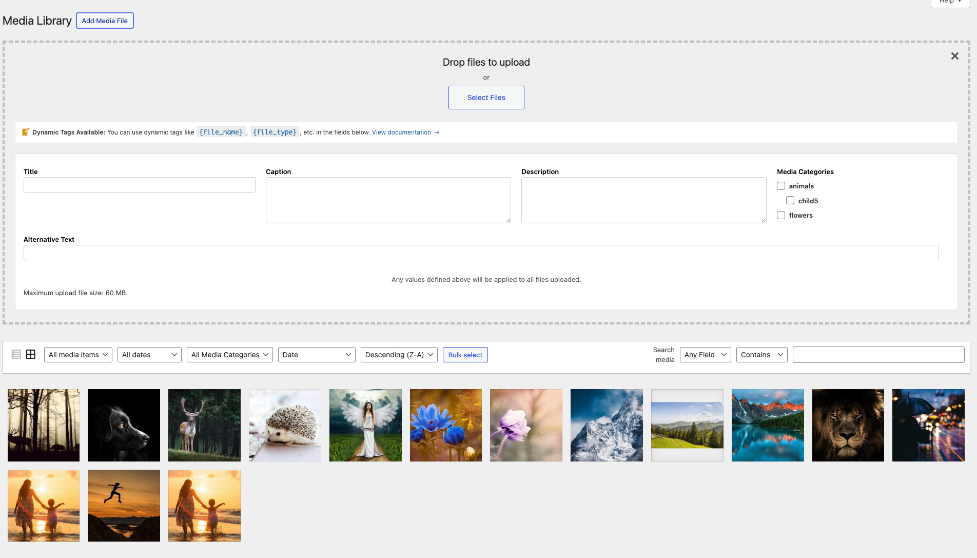Tick the flowers category checkbox
Screen dimensions: 977x558
click(781, 215)
